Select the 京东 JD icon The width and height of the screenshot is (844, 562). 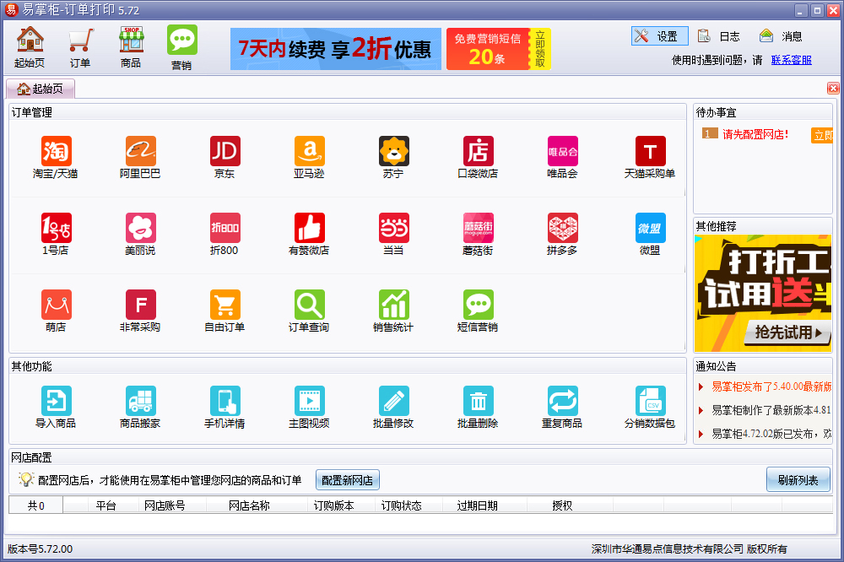[225, 157]
